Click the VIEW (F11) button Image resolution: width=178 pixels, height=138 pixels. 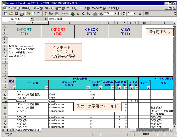(x=125, y=31)
